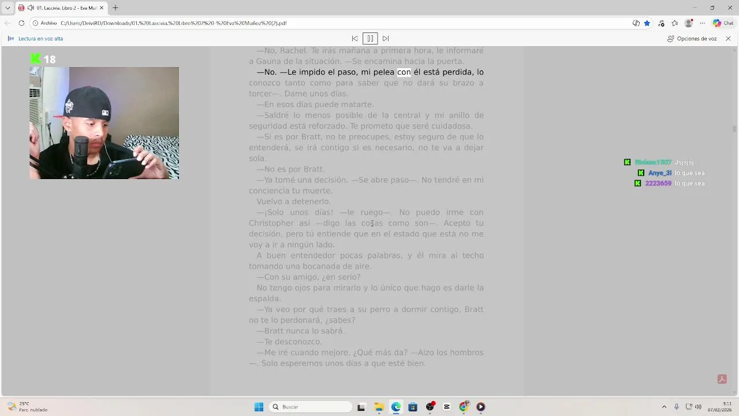Click the taskbar Buscar search box
This screenshot has width=739, height=416.
coord(311,407)
